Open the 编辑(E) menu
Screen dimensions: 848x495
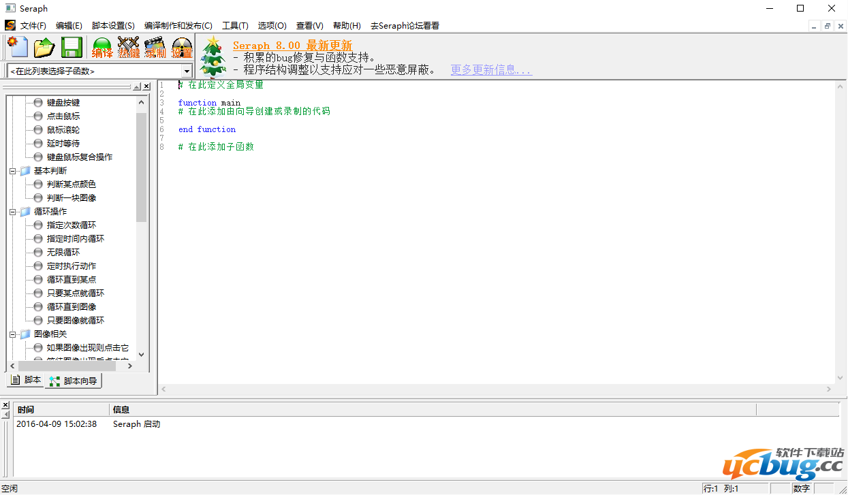pos(69,26)
